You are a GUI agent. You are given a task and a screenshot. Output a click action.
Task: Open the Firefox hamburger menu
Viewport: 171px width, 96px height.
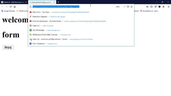click(169, 7)
